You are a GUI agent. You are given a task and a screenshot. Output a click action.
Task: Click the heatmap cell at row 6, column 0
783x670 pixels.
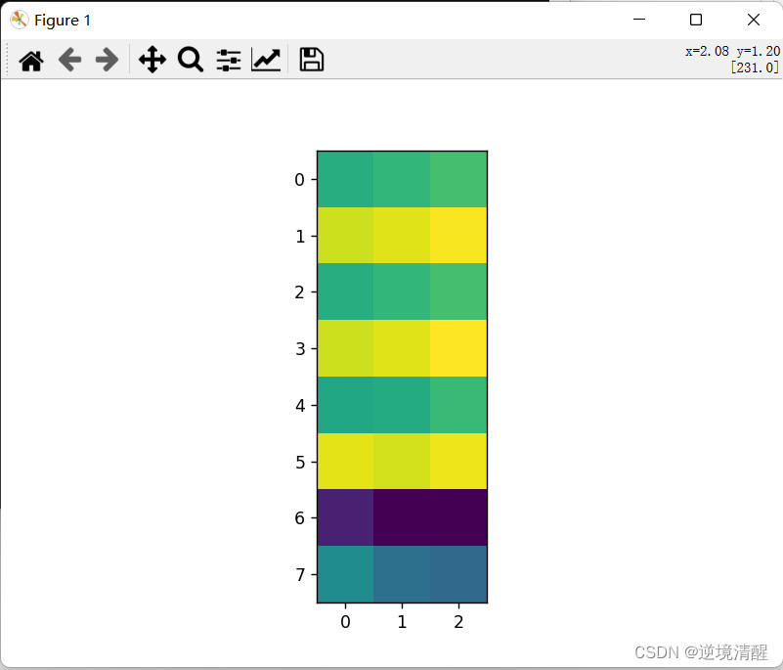point(345,517)
